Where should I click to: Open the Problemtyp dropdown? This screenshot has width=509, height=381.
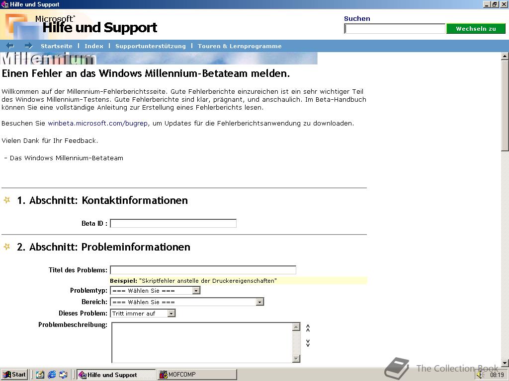click(x=155, y=290)
